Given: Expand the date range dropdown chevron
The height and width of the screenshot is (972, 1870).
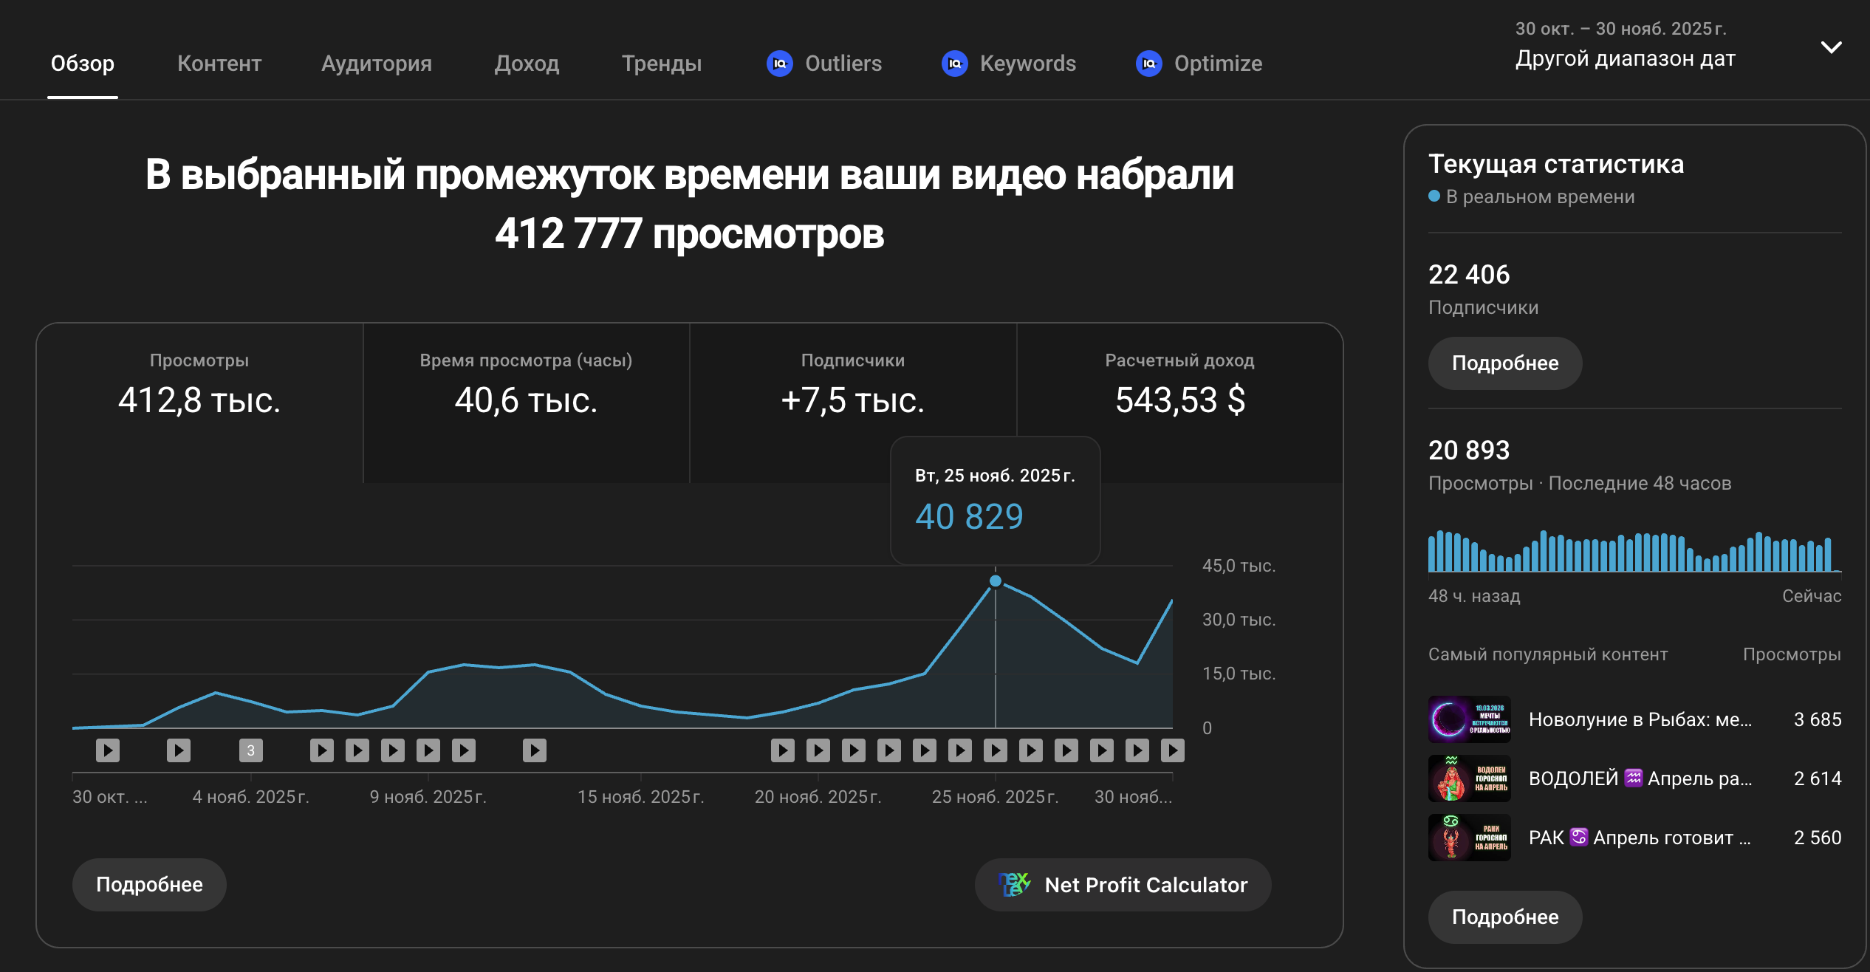Looking at the screenshot, I should (1831, 47).
